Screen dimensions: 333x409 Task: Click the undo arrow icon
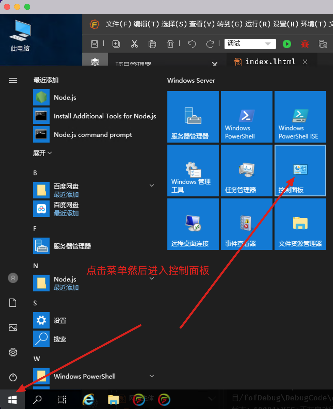192,44
